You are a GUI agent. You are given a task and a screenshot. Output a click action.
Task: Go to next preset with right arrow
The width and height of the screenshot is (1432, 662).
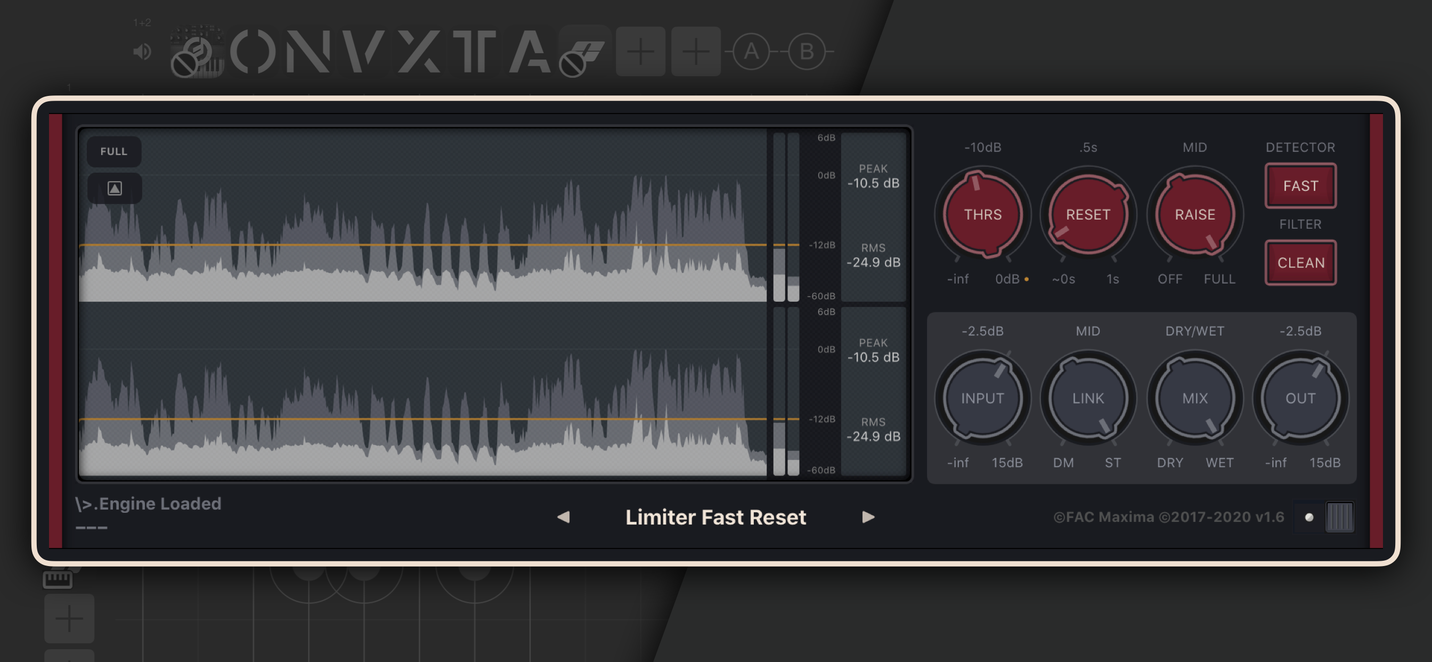[x=868, y=518]
